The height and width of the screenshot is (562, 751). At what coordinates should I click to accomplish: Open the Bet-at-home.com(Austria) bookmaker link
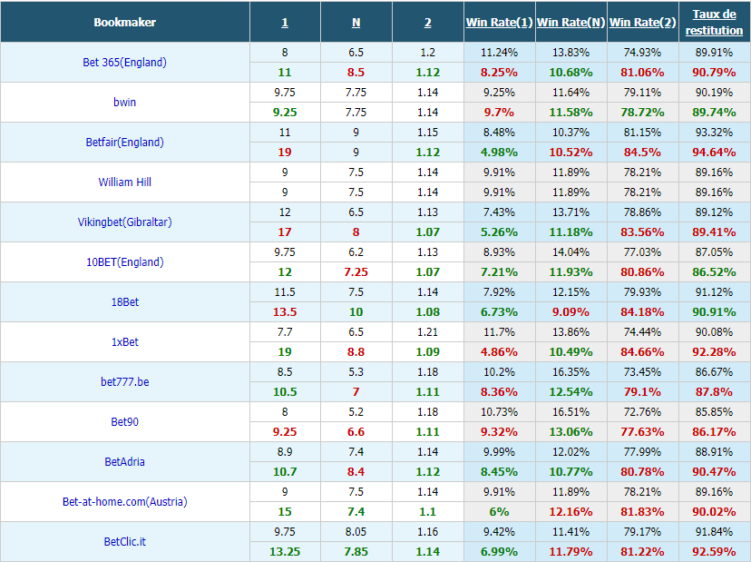tap(124, 501)
